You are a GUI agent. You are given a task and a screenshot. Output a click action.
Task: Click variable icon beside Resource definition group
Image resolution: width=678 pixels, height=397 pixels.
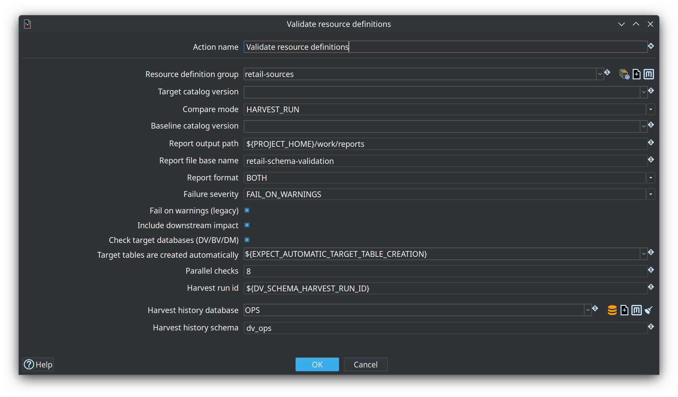(607, 72)
